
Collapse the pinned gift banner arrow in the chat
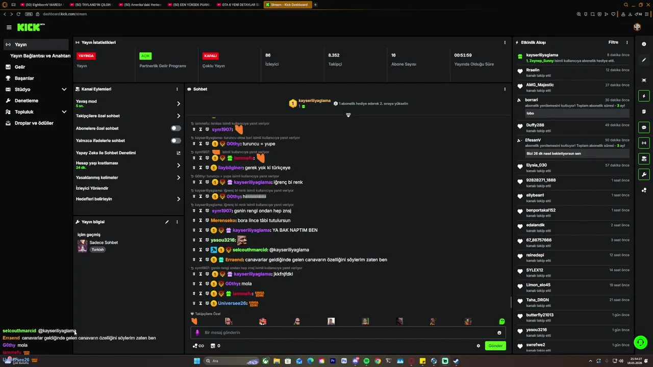tap(348, 115)
